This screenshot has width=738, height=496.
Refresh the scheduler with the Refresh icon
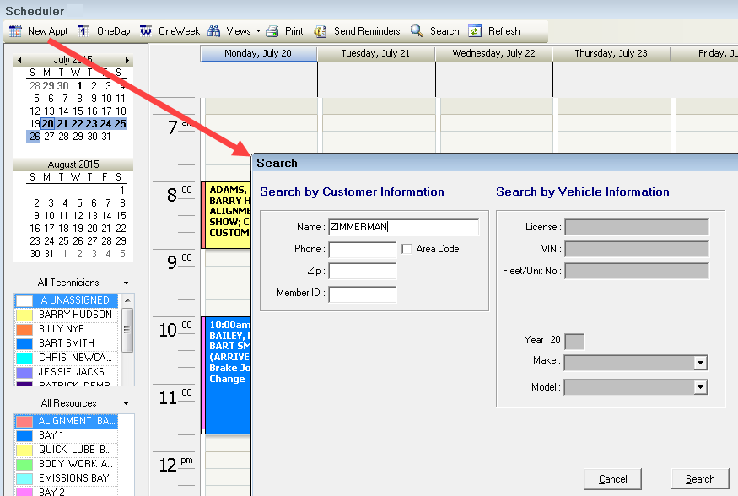tap(474, 30)
